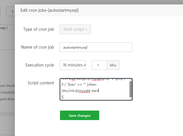Expand the N minutes cycle dropdown
Viewport: 183px width, 136px height.
[x=73, y=65]
